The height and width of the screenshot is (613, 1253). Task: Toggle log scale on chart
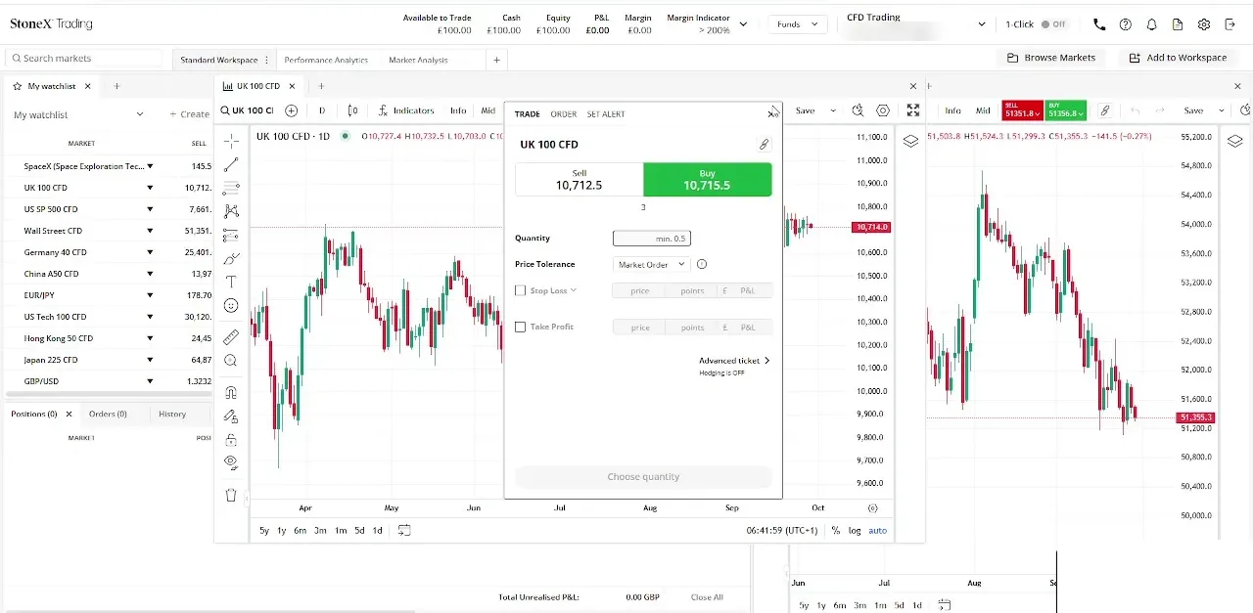pyautogui.click(x=855, y=530)
